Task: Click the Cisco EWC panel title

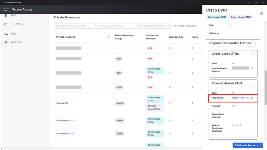Action: click(216, 10)
